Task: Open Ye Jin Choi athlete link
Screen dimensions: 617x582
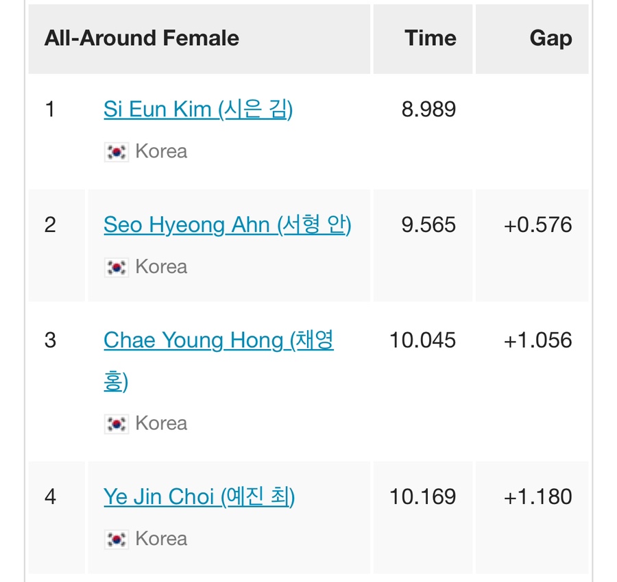Action: click(x=199, y=496)
